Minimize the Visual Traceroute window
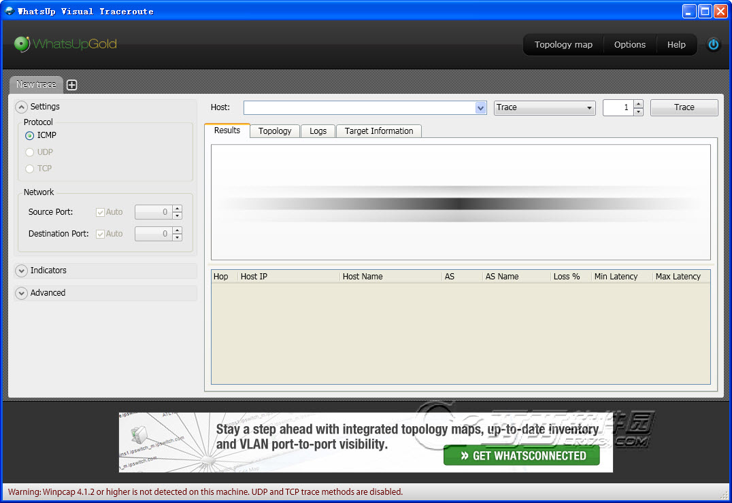Image resolution: width=732 pixels, height=503 pixels. (x=689, y=11)
